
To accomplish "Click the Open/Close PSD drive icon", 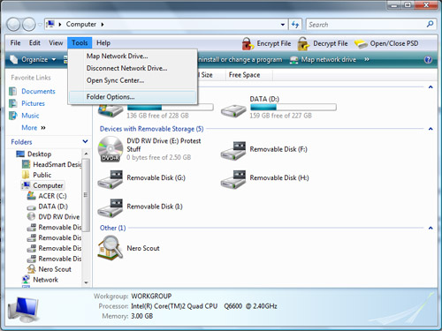I will click(x=361, y=44).
